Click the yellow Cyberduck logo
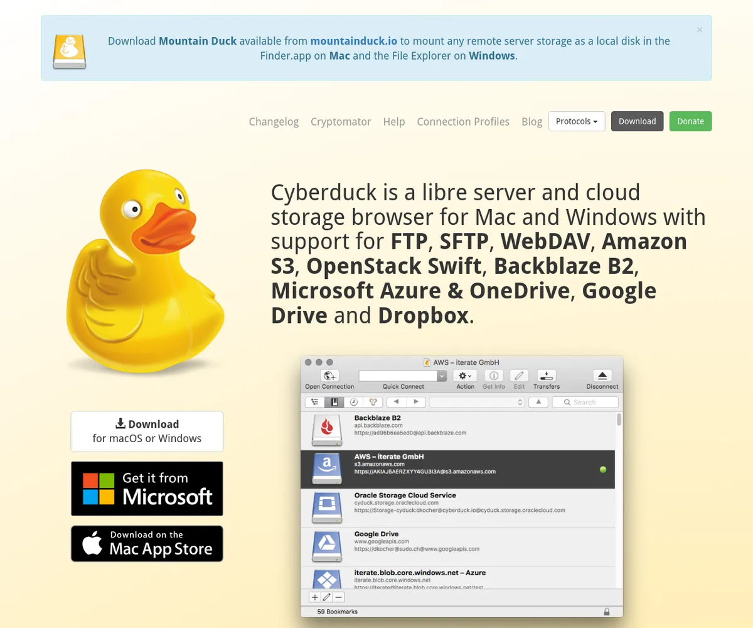753x628 pixels. [146, 270]
